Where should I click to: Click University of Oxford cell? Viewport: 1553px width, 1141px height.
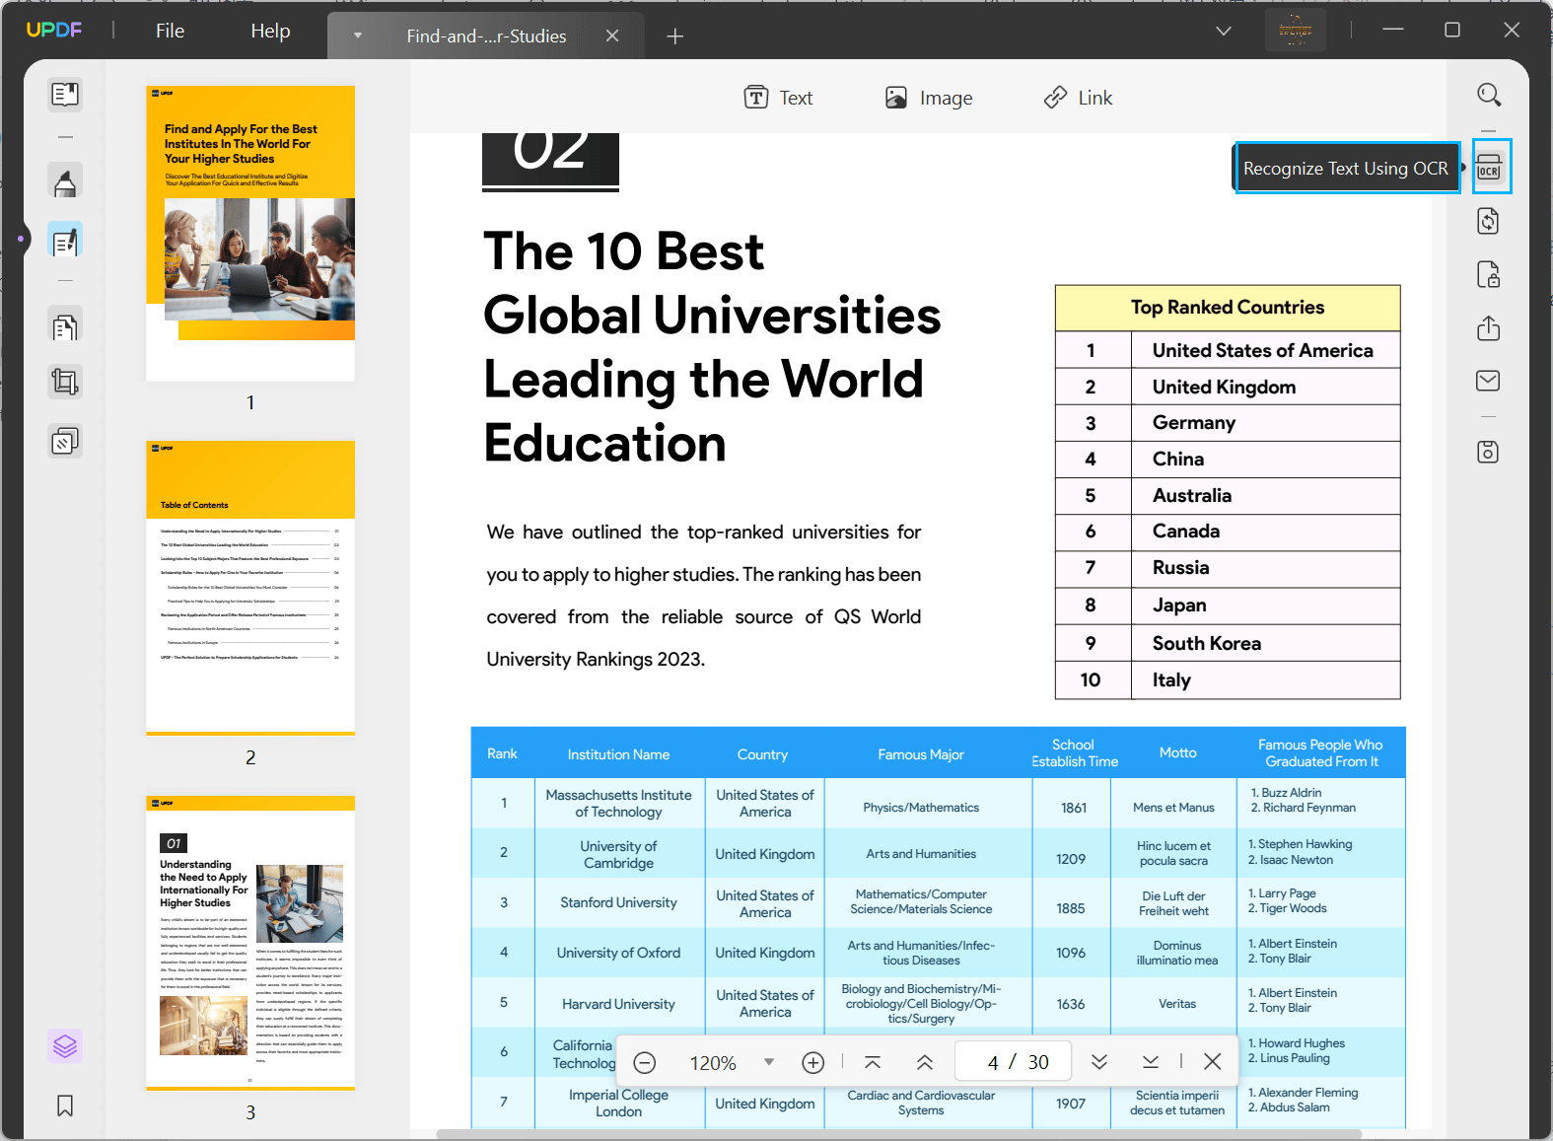[x=618, y=953]
